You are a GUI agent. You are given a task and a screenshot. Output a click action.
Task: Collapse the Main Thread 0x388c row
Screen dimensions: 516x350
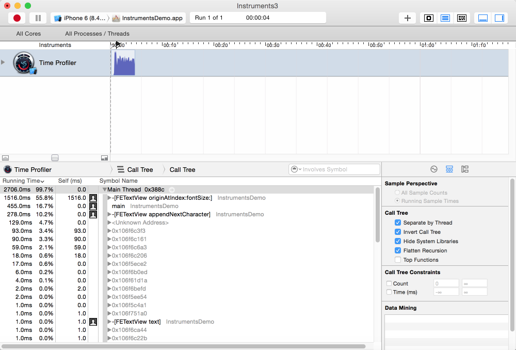pos(105,190)
